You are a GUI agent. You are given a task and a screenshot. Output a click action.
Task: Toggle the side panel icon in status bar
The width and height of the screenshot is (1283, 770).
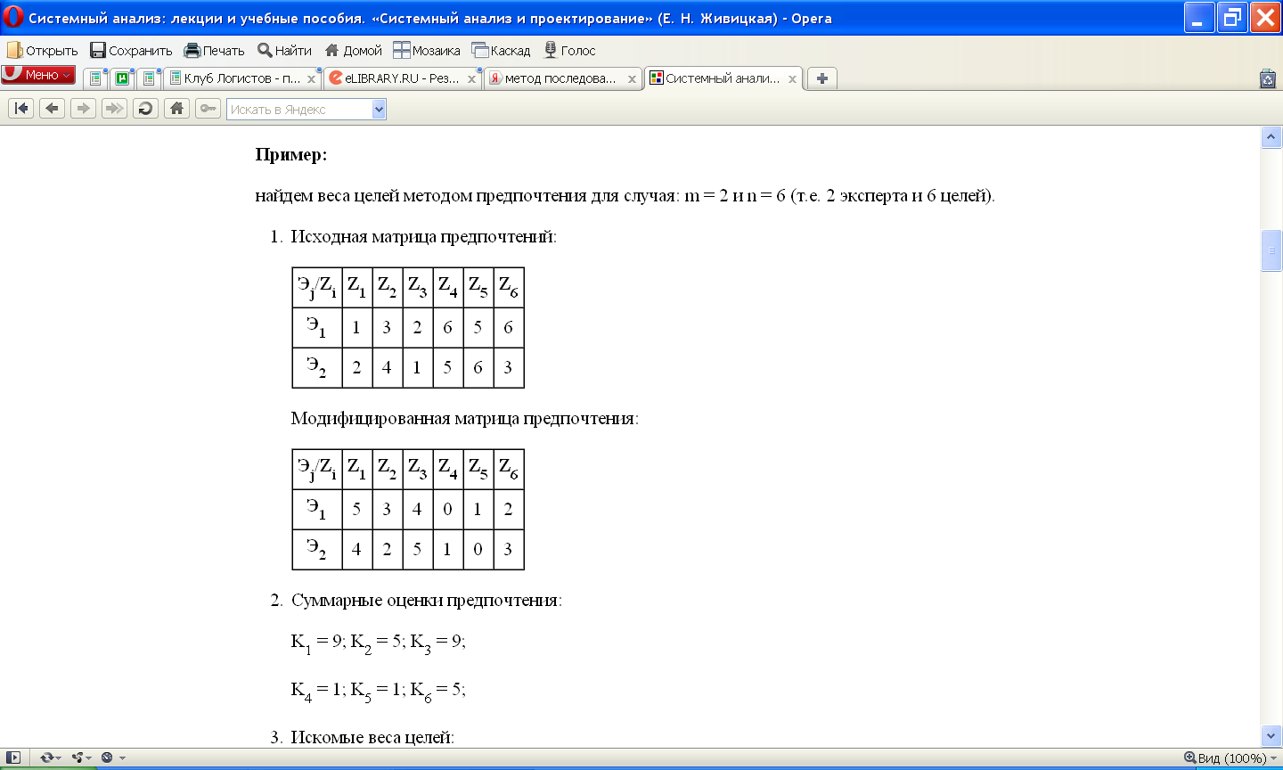(x=13, y=758)
